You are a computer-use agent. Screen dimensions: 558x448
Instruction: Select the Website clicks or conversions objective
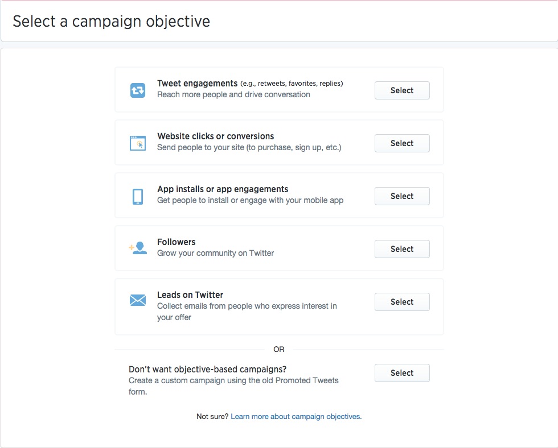(402, 143)
